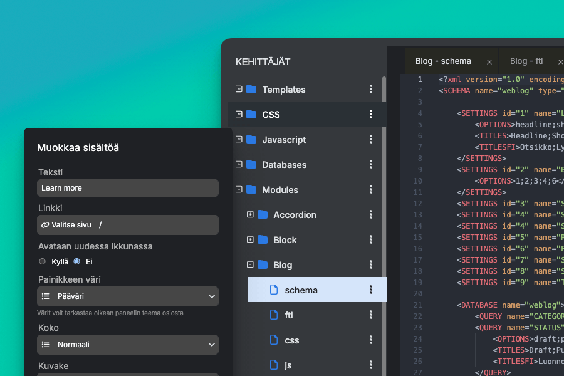564x376 pixels.
Task: Switch to the Blog - schema tab
Action: coord(443,61)
